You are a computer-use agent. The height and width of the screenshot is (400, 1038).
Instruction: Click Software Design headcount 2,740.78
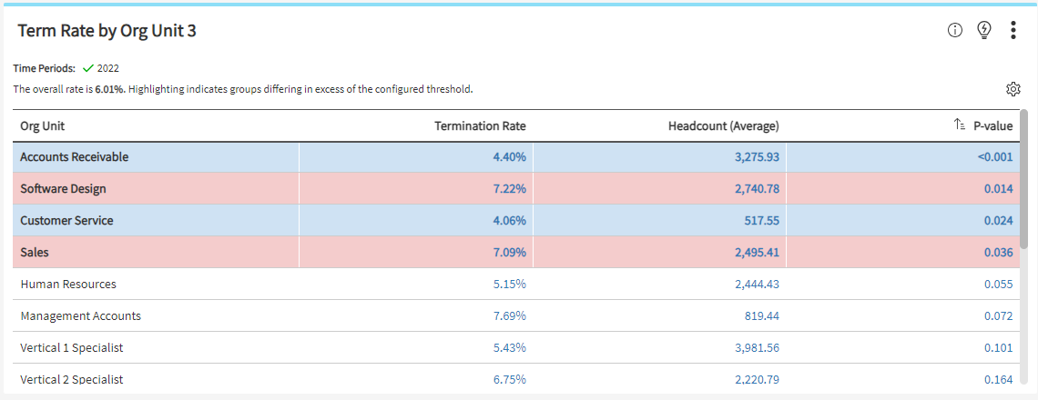pos(757,189)
